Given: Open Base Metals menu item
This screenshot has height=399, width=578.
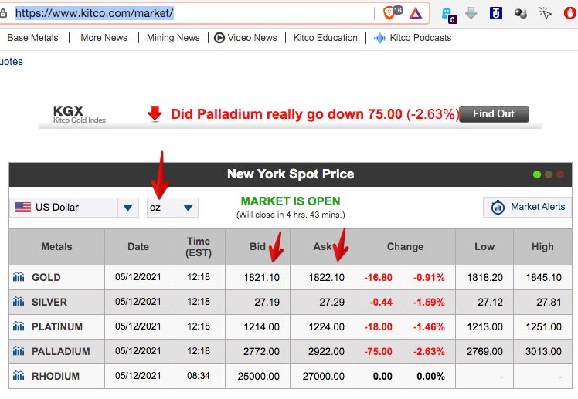Looking at the screenshot, I should 32,38.
